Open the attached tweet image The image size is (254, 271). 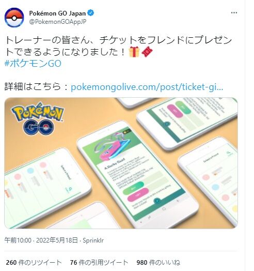pyautogui.click(x=121, y=163)
